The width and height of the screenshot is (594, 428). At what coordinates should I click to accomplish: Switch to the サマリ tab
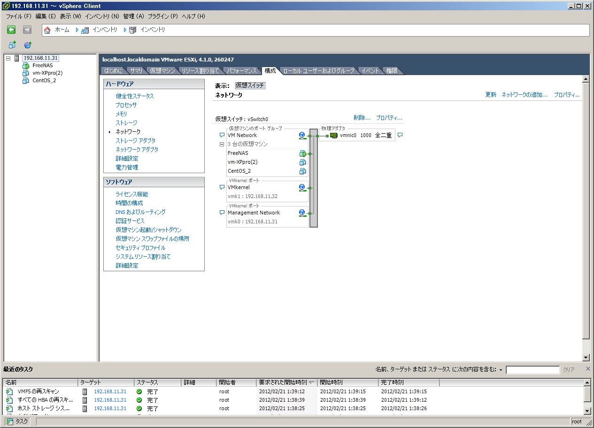click(136, 71)
